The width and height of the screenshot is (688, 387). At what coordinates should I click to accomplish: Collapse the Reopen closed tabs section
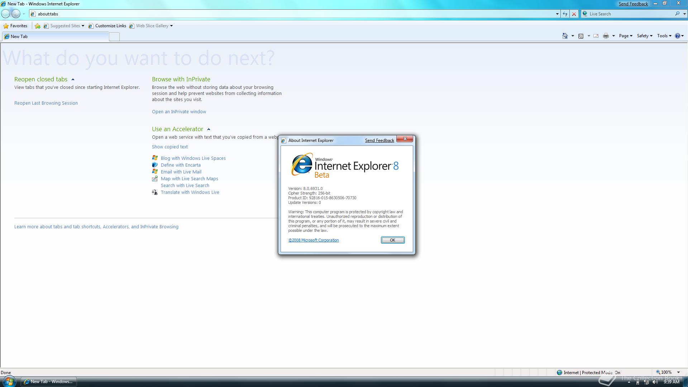(x=73, y=80)
